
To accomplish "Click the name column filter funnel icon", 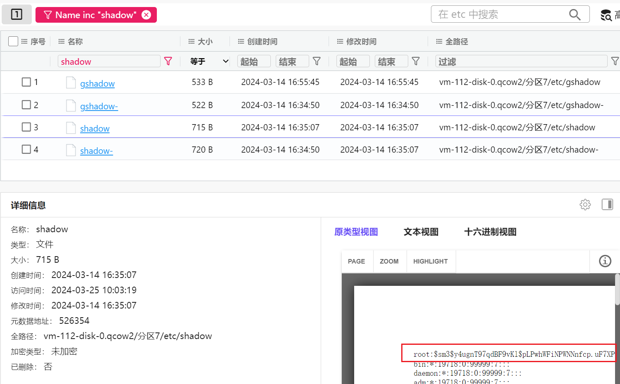I will pyautogui.click(x=168, y=61).
